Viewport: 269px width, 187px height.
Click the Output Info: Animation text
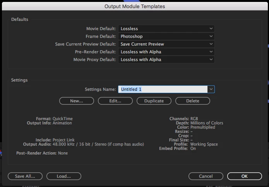point(50,123)
